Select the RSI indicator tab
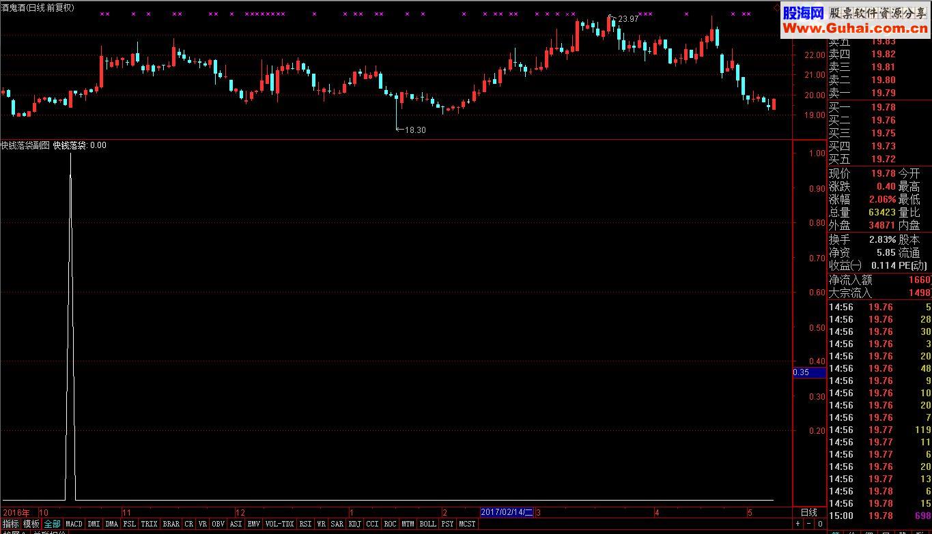The image size is (932, 534). (x=305, y=524)
